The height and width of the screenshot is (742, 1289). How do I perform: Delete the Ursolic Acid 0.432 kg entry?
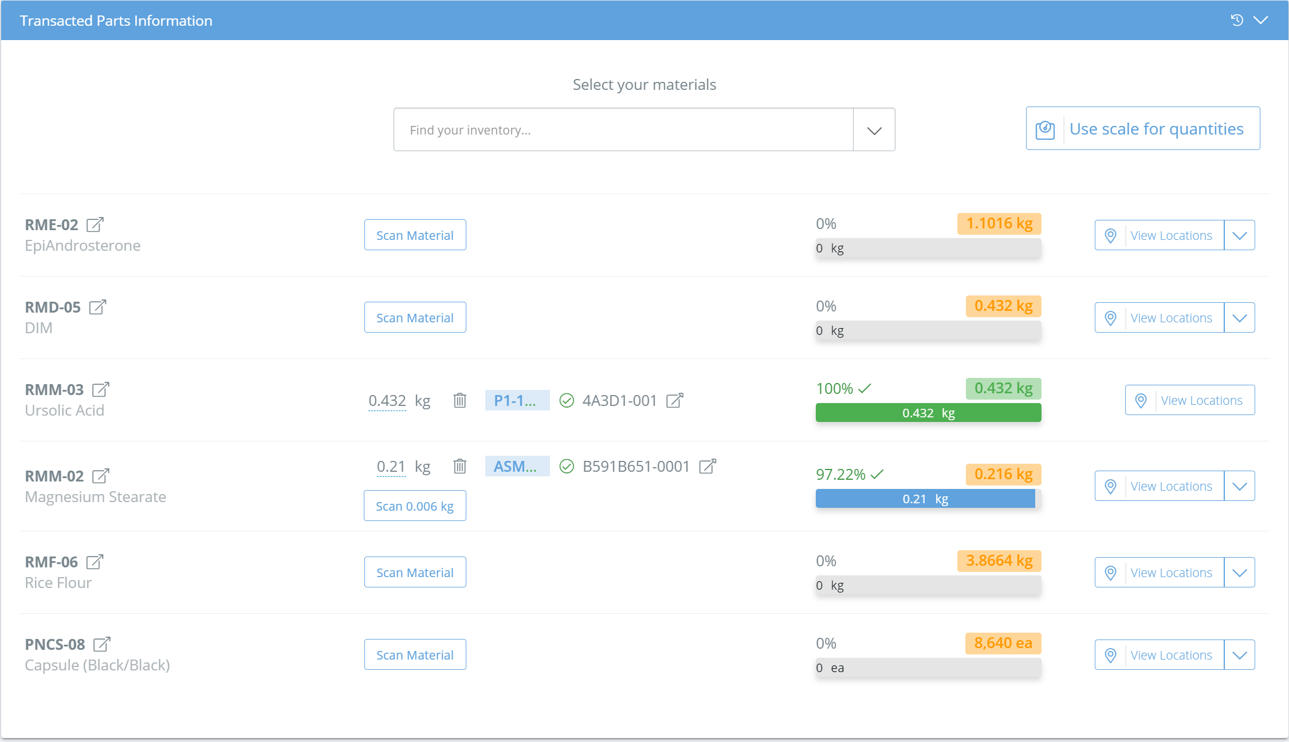click(x=459, y=400)
